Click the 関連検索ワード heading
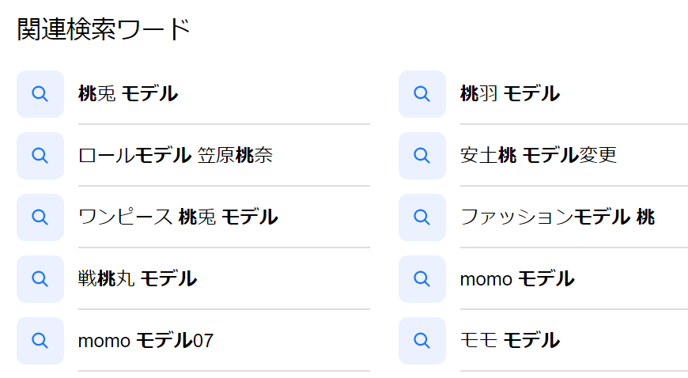 point(104,30)
